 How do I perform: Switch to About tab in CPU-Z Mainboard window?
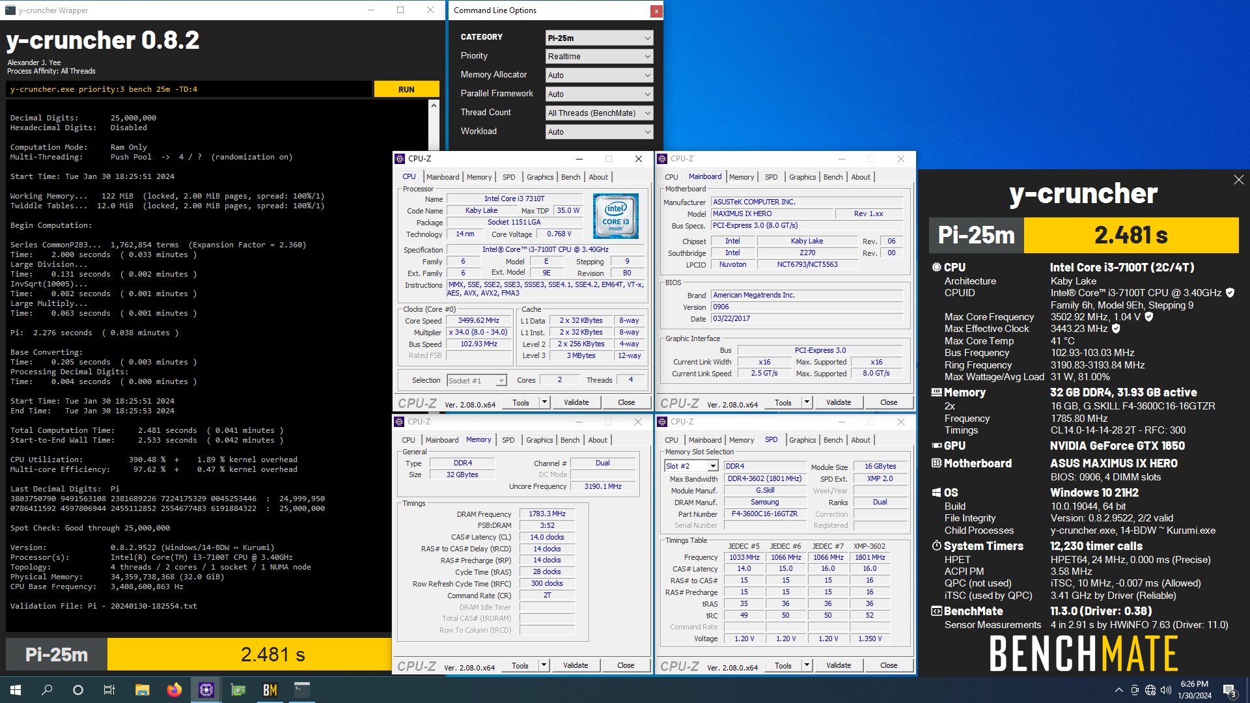coord(861,177)
